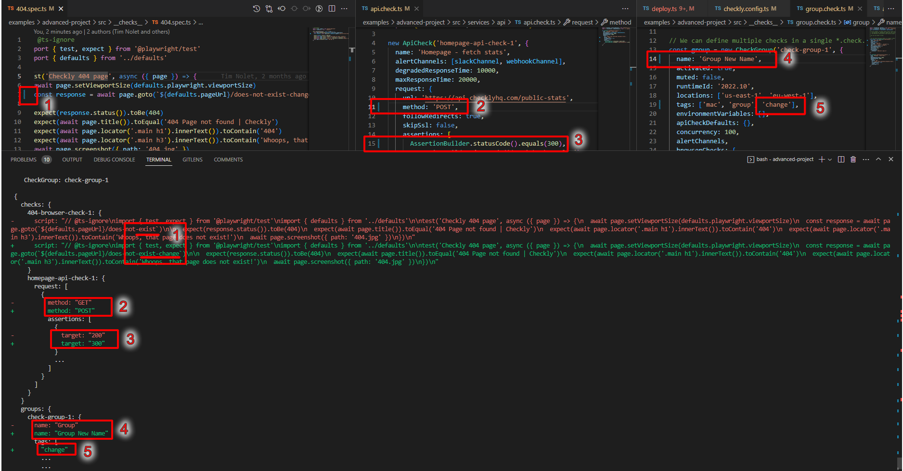Click 'maxResponseTime: 20000,' in api.check.ts
The width and height of the screenshot is (903, 471).
[x=438, y=80]
